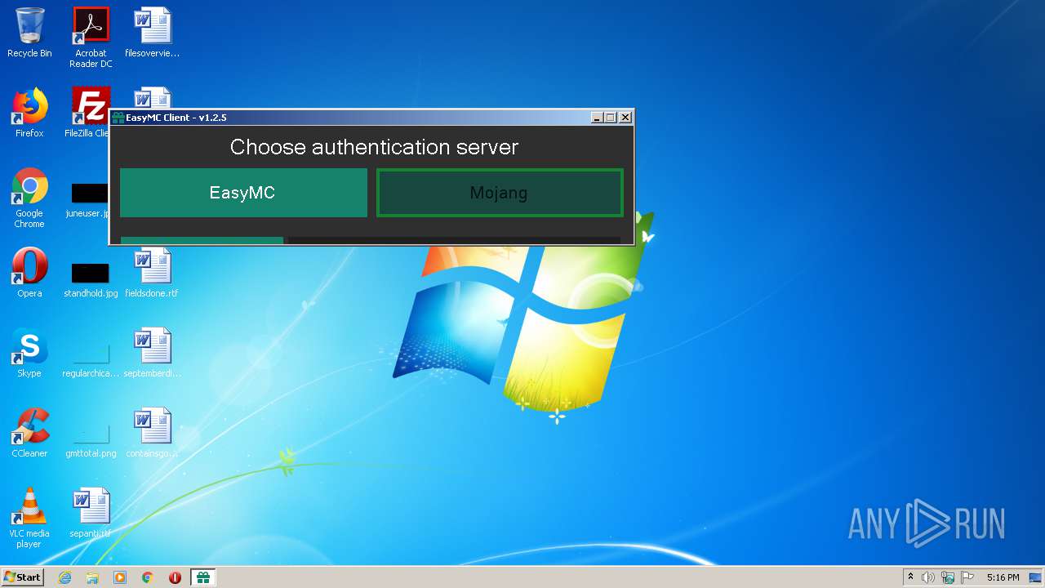Image resolution: width=1045 pixels, height=588 pixels.
Task: Select the Firefox desktop shortcut
Action: pos(29,113)
